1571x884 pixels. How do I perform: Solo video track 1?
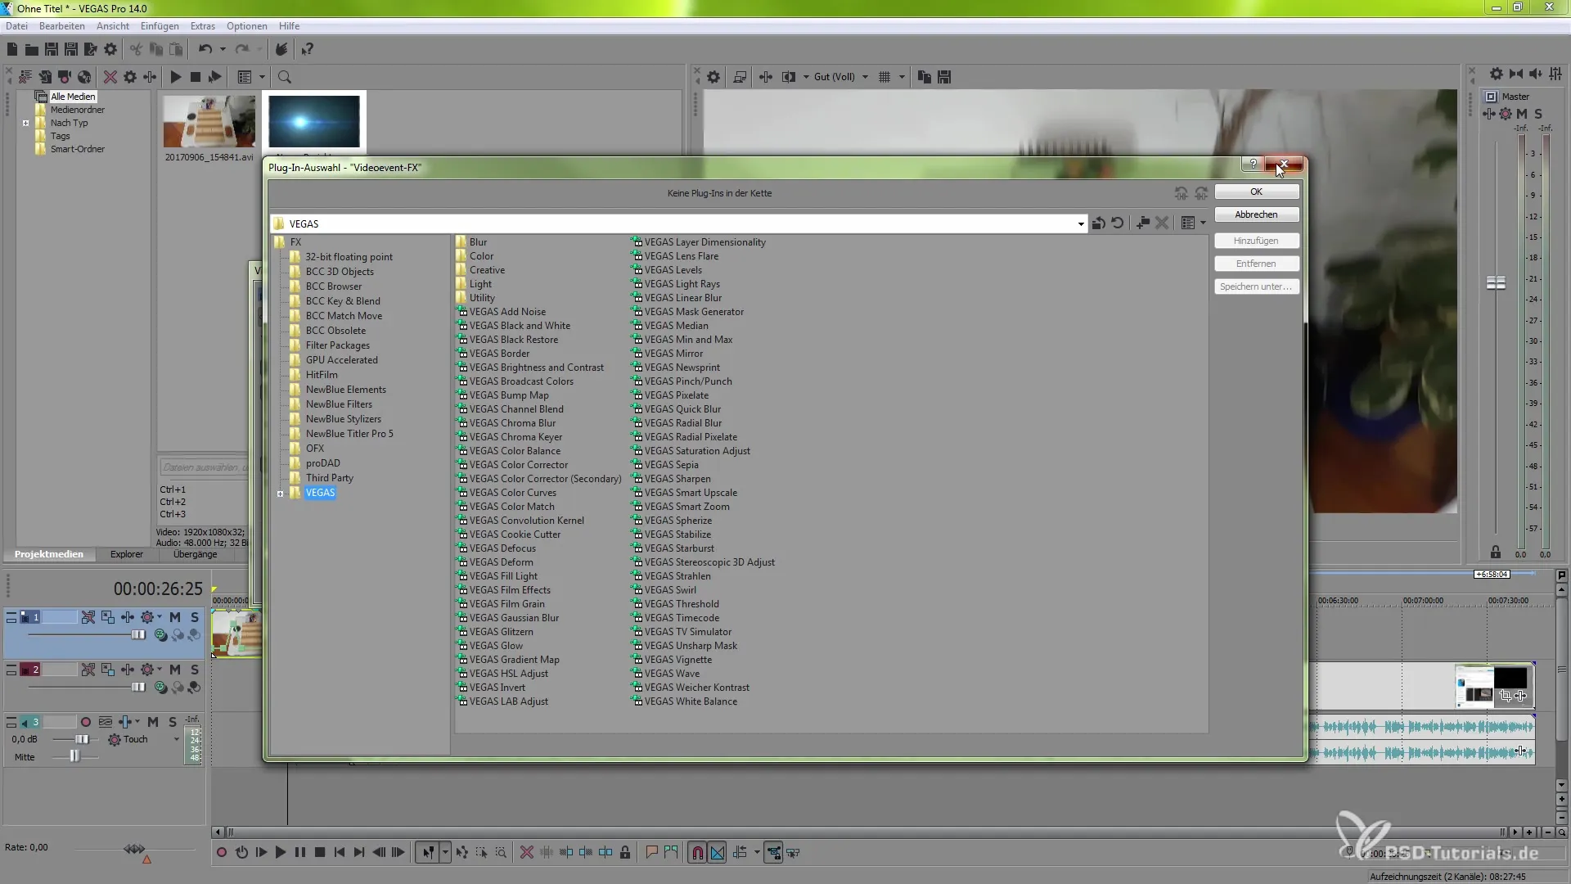click(194, 617)
